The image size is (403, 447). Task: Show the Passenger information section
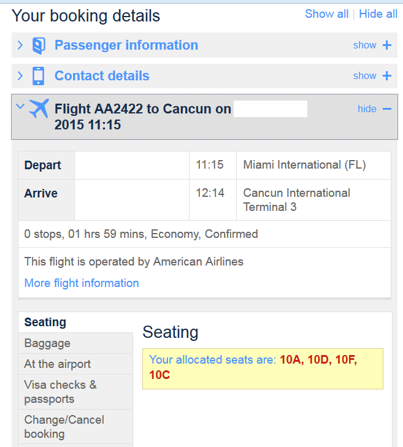365,45
